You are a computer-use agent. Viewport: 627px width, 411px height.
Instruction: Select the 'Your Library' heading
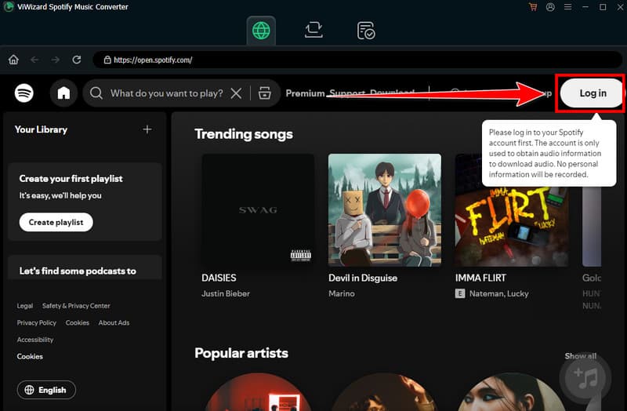click(x=41, y=129)
